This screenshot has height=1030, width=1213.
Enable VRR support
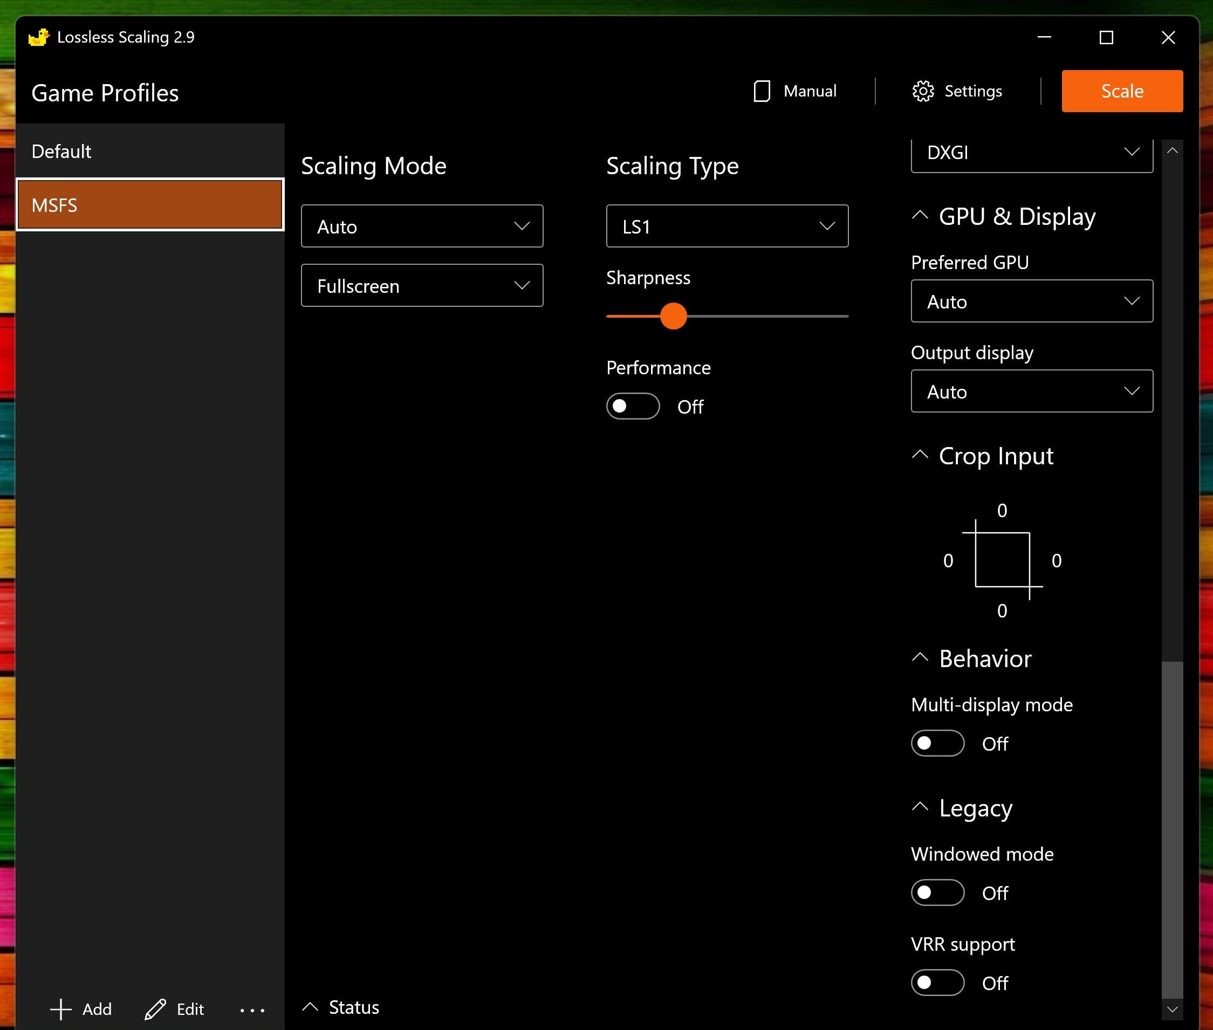[x=936, y=982]
